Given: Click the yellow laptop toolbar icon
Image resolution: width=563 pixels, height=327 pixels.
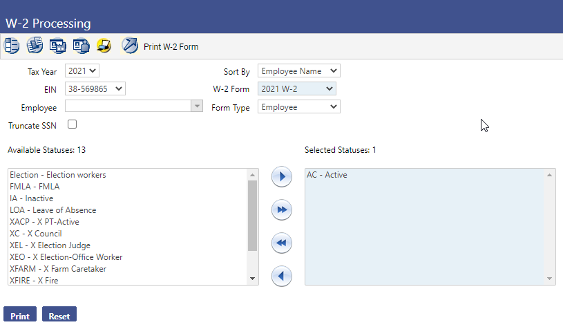Looking at the screenshot, I should click(104, 46).
